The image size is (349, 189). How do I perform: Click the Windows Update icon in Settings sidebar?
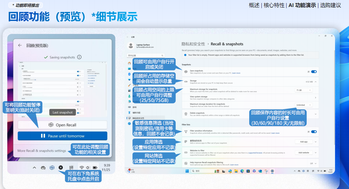[x=129, y=123]
